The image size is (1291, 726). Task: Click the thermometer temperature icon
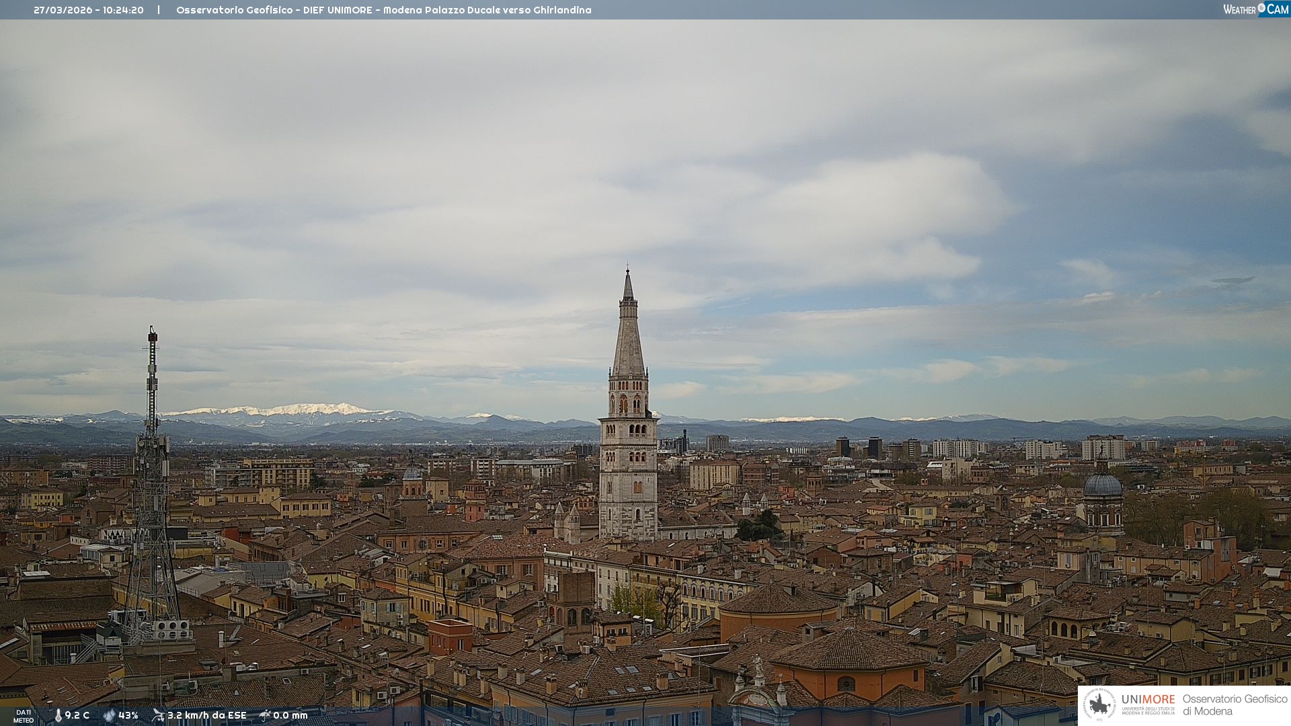click(x=58, y=715)
